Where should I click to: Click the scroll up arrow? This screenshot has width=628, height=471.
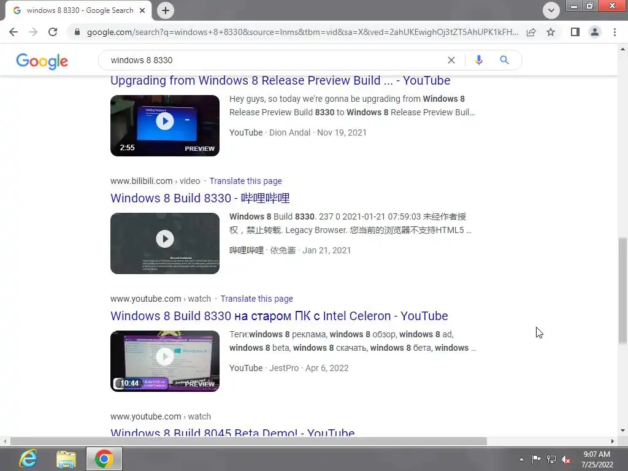pyautogui.click(x=622, y=49)
